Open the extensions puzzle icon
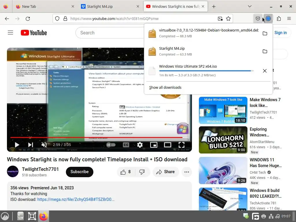296x222 pixels. pyautogui.click(x=279, y=18)
